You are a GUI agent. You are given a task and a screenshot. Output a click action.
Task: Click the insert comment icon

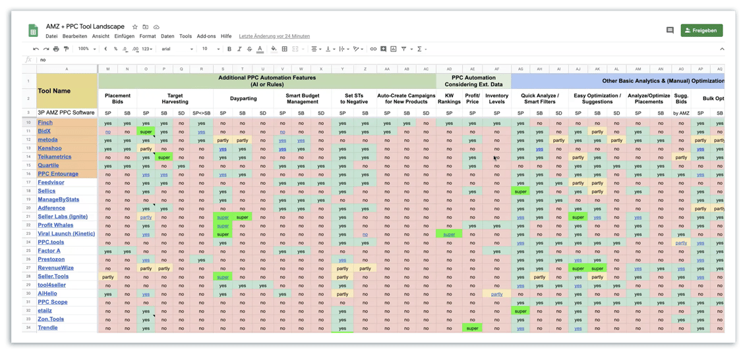(383, 49)
